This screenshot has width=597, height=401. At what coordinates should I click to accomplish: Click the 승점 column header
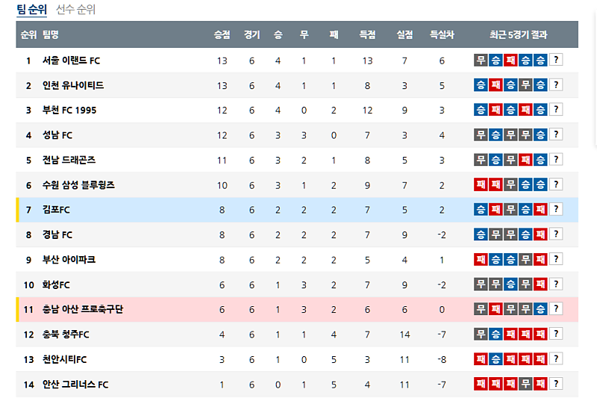coord(222,34)
